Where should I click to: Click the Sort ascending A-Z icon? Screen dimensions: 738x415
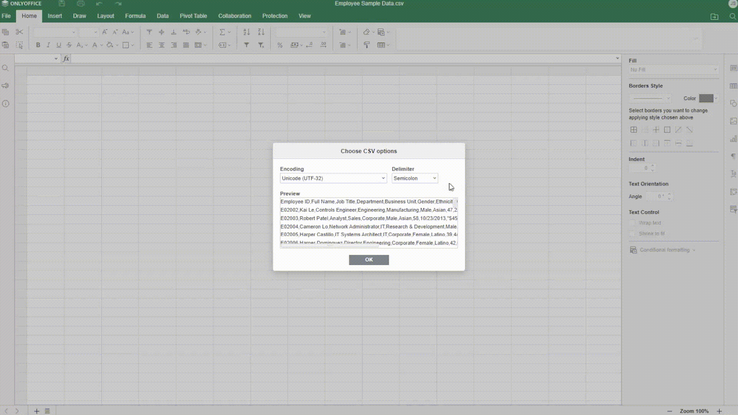coord(247,32)
